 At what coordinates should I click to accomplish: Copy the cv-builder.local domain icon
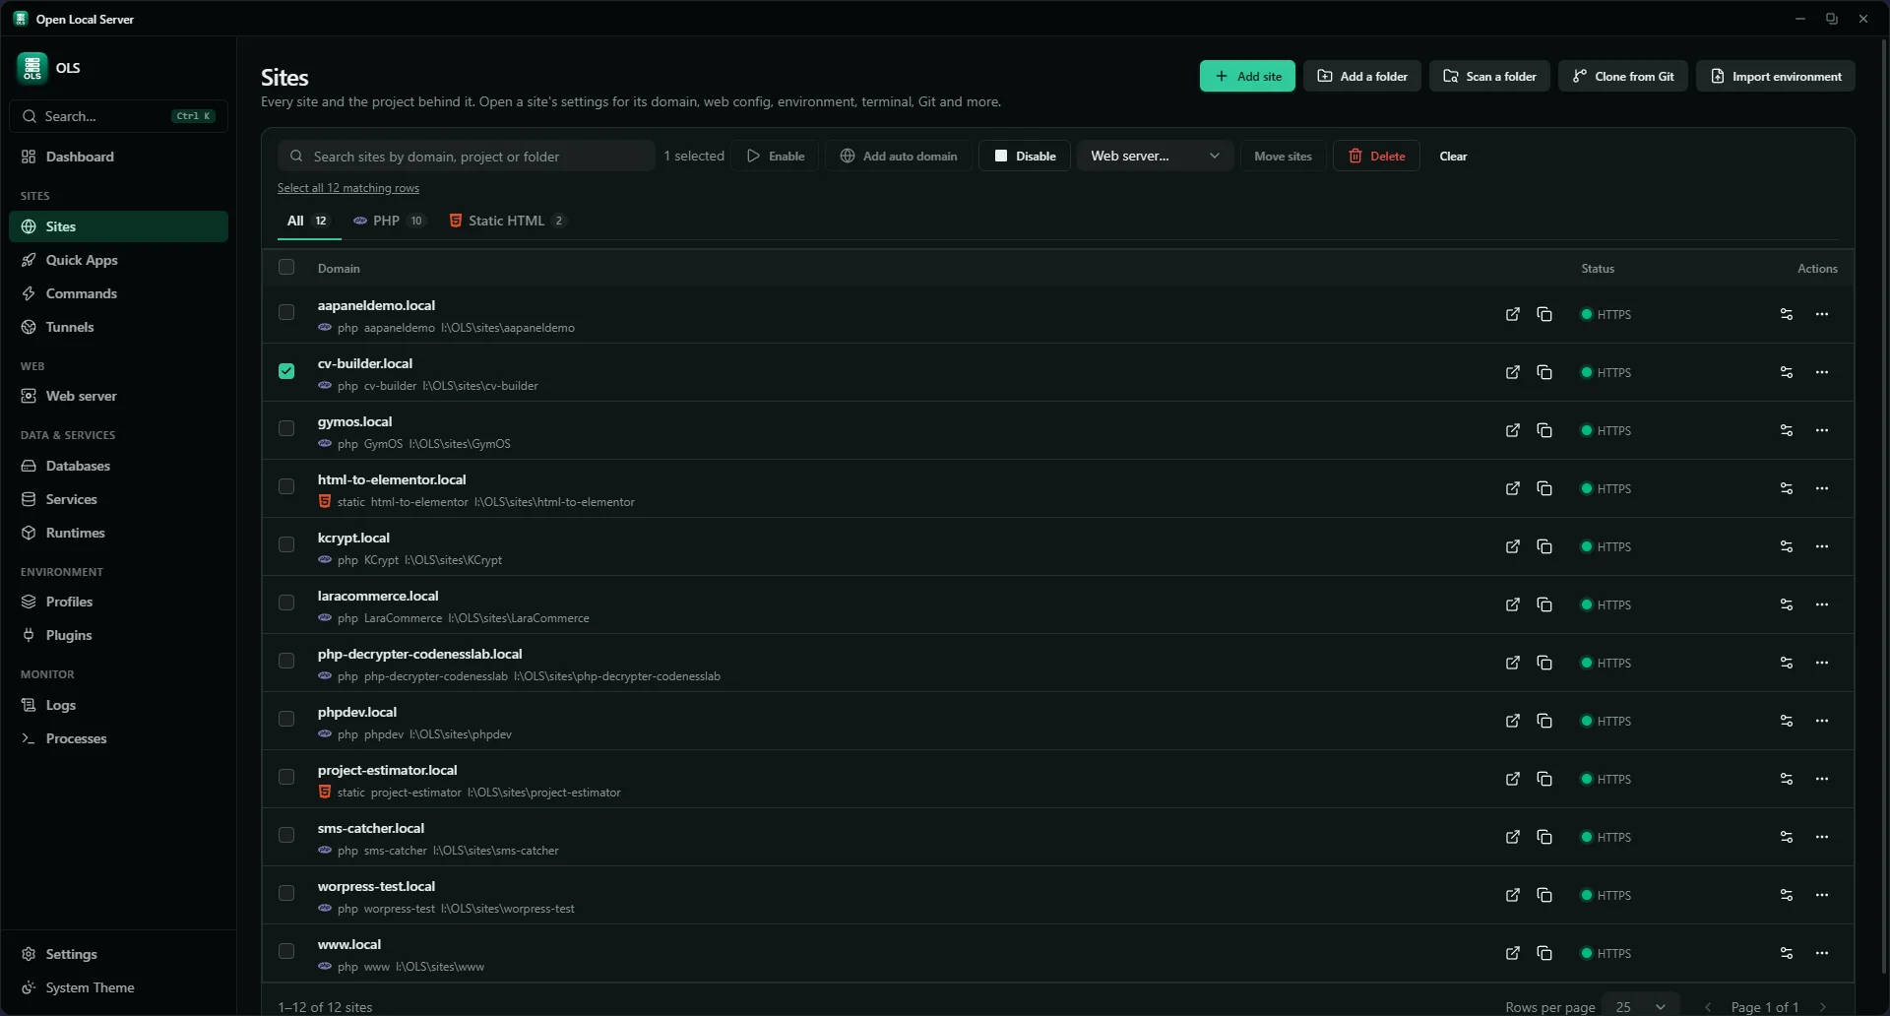(1544, 372)
